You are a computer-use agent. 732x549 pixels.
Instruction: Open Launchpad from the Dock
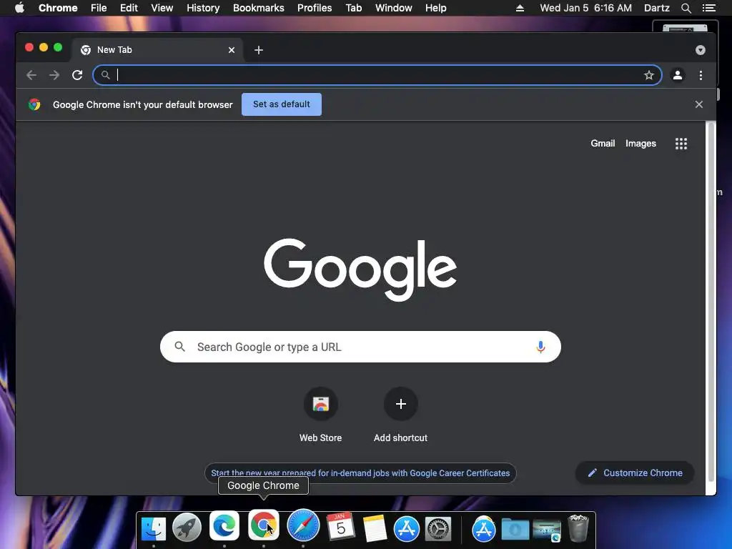coord(187,528)
